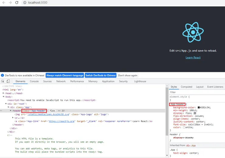Select the Styles pane tab
Image resolution: width=225 pixels, height=158 pixels.
click(x=174, y=87)
